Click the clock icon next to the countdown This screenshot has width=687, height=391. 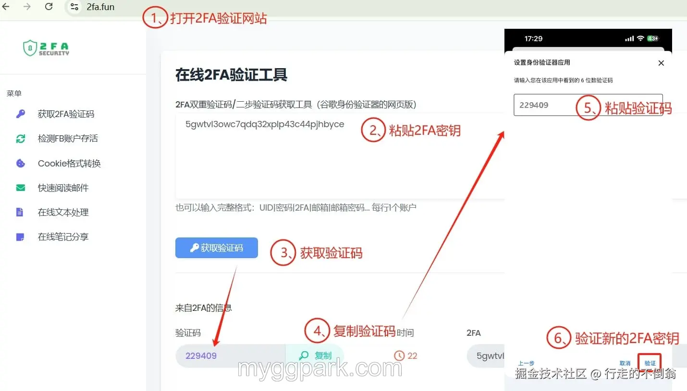[399, 355]
